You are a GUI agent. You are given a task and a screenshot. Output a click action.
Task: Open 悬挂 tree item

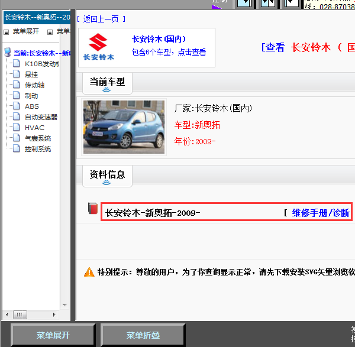[x=31, y=74]
